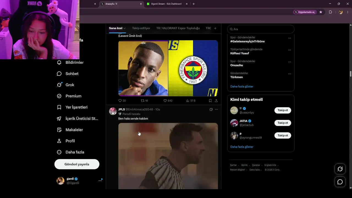Open options for #GalatasarayİçinTribüne trend
352x198 pixels.
pos(289,38)
